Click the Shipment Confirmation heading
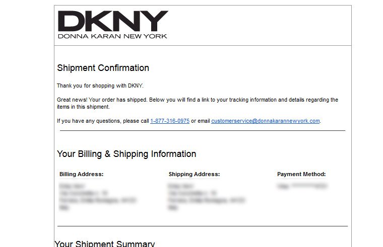The height and width of the screenshot is (247, 383). [x=103, y=68]
